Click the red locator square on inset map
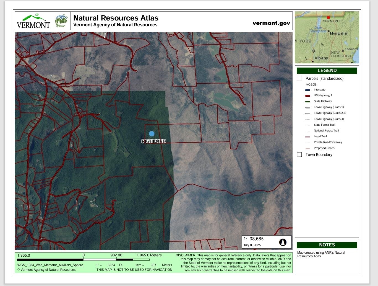Screen dimensions: 378x286 [x=328, y=17]
